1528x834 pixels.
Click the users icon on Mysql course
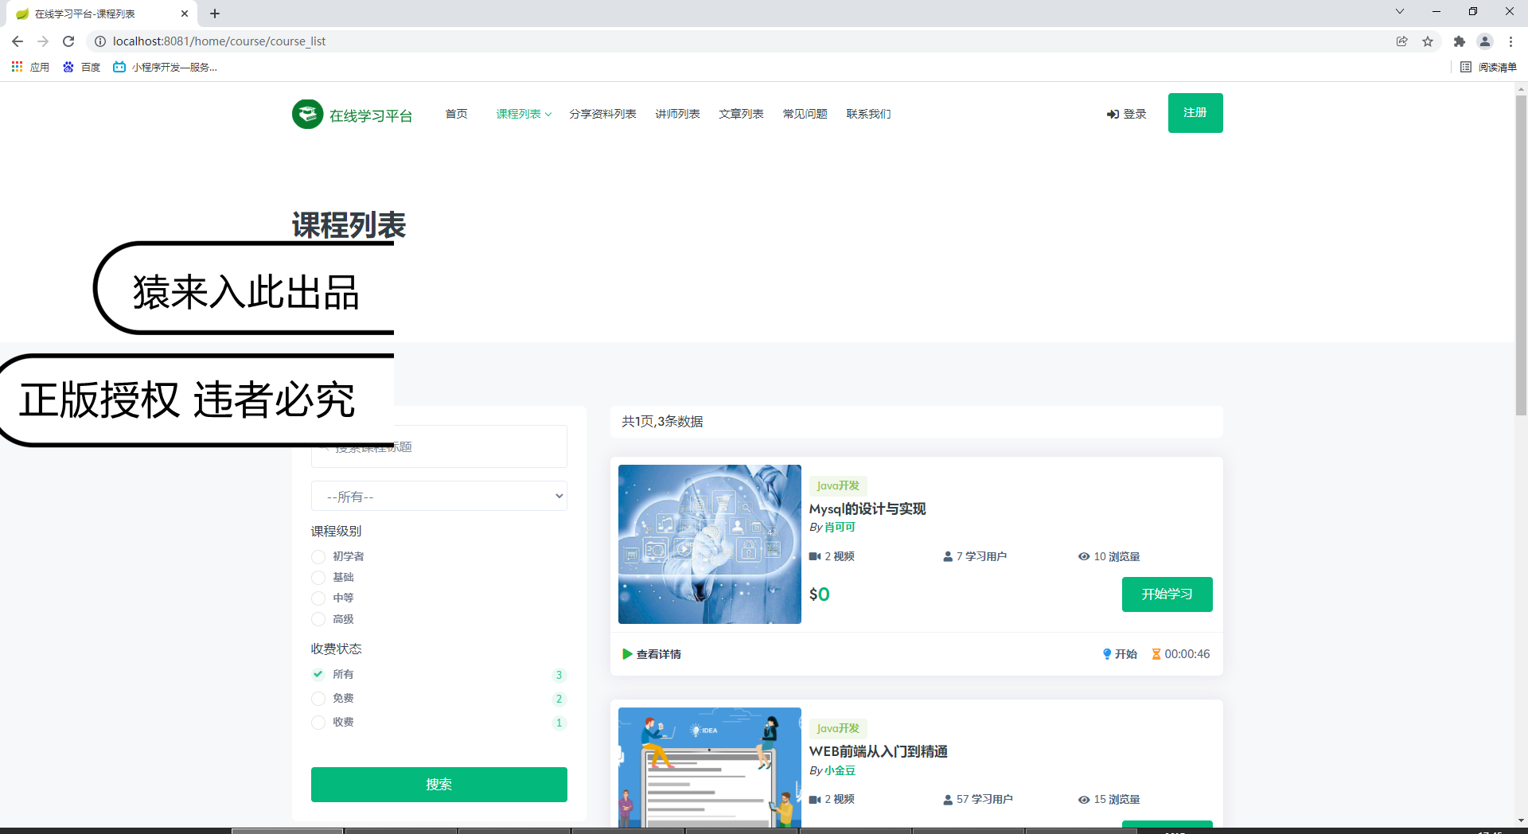[x=948, y=557]
